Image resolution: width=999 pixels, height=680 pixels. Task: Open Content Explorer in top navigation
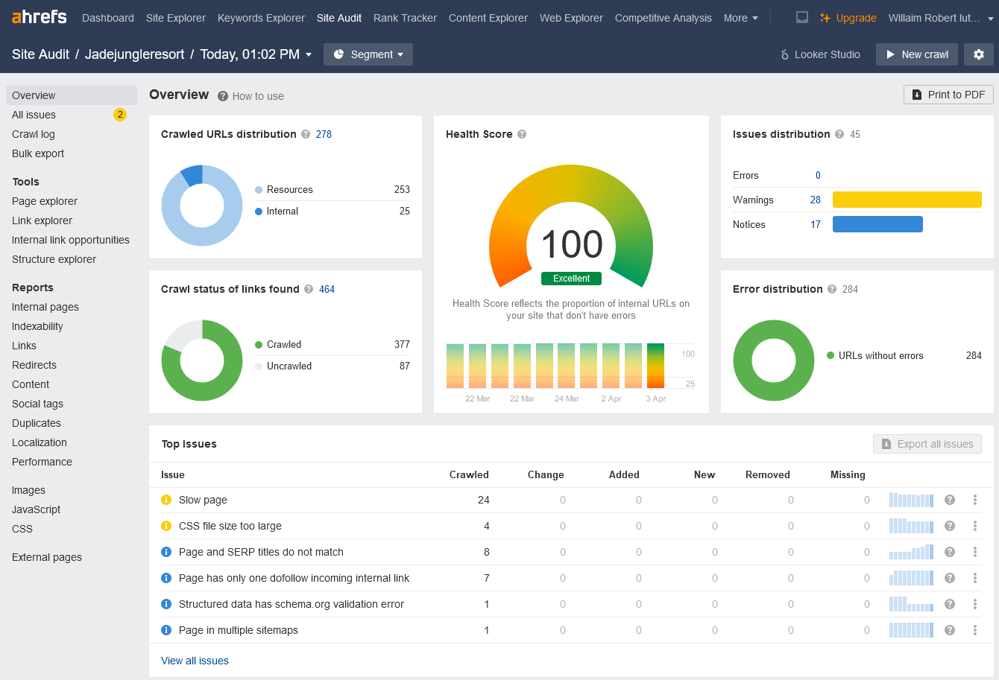pyautogui.click(x=488, y=18)
